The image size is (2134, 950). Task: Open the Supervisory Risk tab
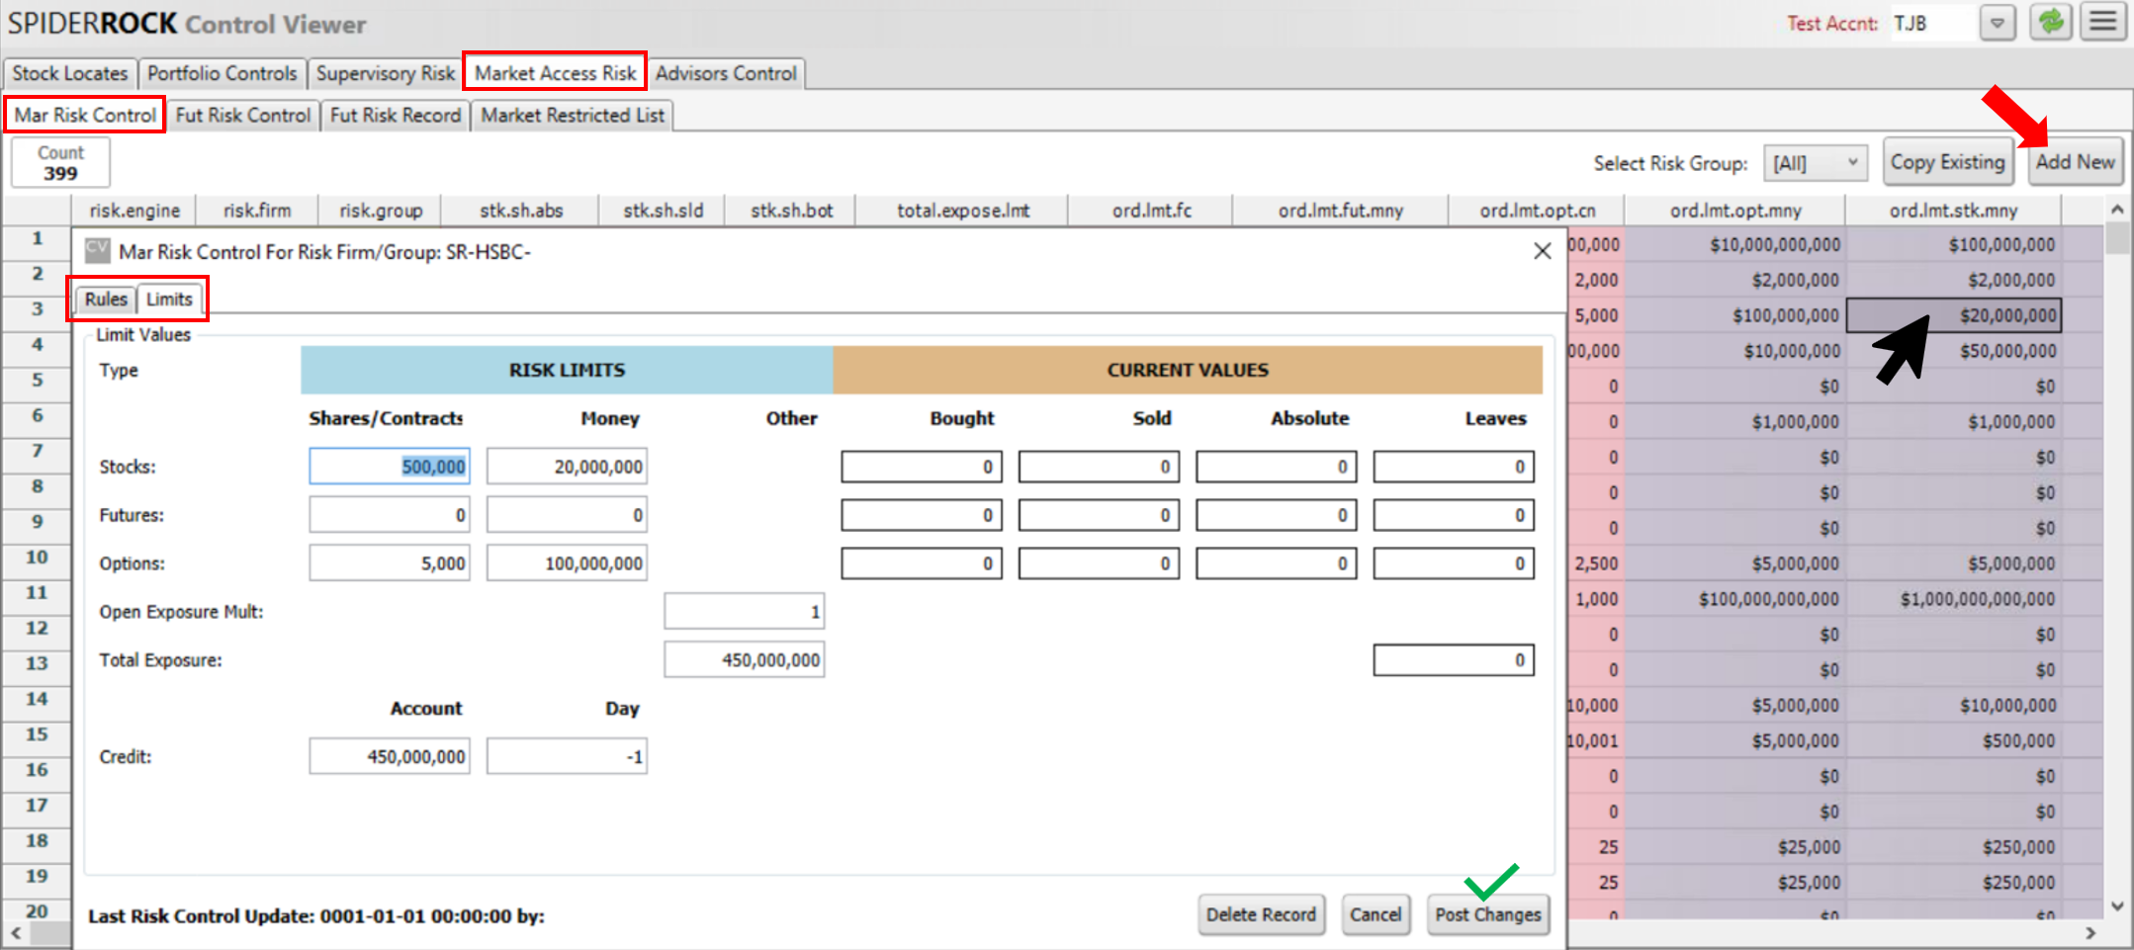385,74
